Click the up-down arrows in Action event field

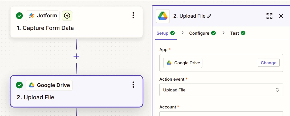[x=277, y=90]
